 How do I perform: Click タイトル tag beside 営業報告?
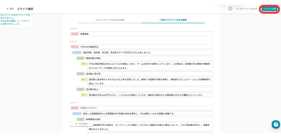[x=74, y=34]
